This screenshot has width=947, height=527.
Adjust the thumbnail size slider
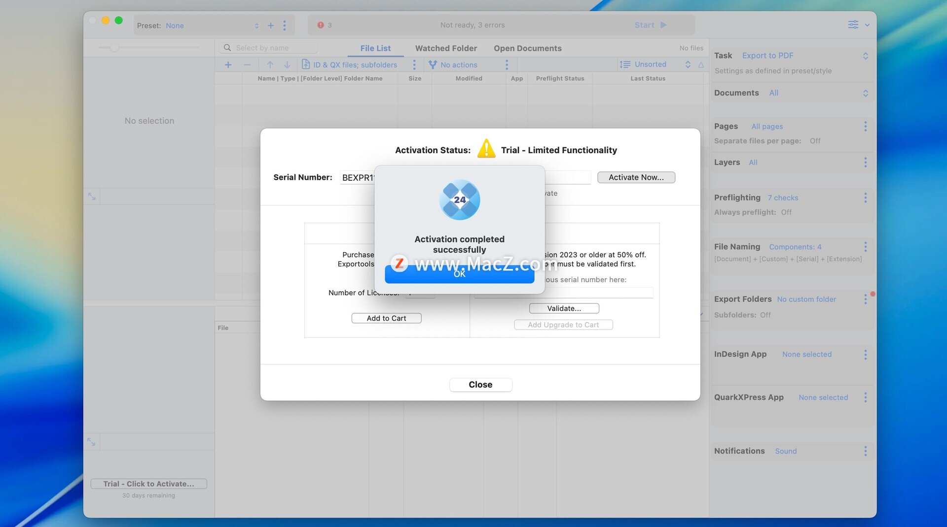click(x=114, y=48)
